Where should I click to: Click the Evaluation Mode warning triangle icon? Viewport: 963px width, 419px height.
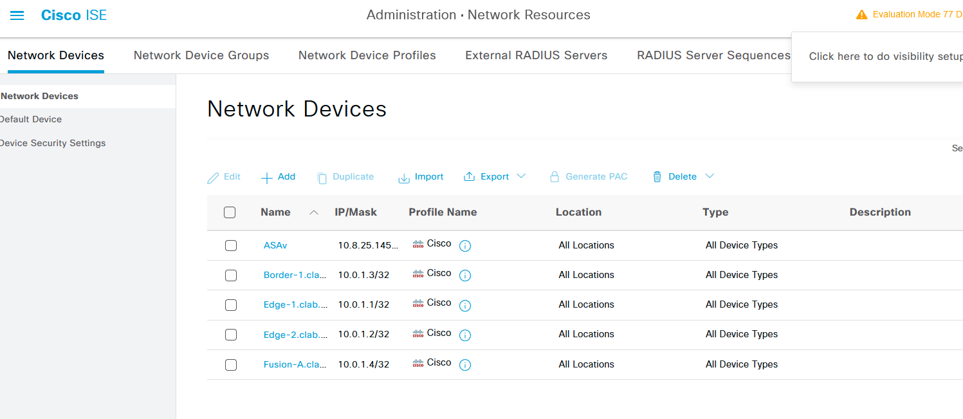coord(862,15)
